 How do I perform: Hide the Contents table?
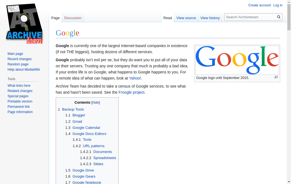[x=96, y=103]
